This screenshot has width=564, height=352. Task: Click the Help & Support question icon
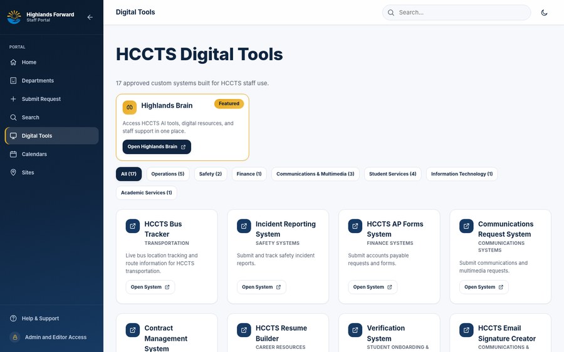click(x=13, y=318)
